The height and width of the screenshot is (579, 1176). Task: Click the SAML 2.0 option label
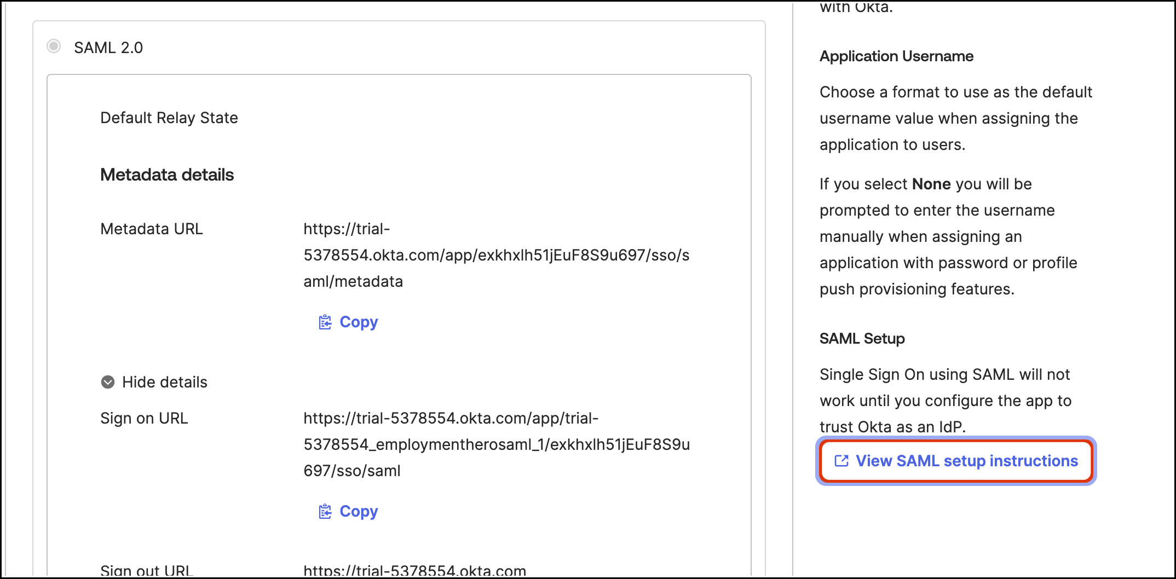(x=108, y=48)
